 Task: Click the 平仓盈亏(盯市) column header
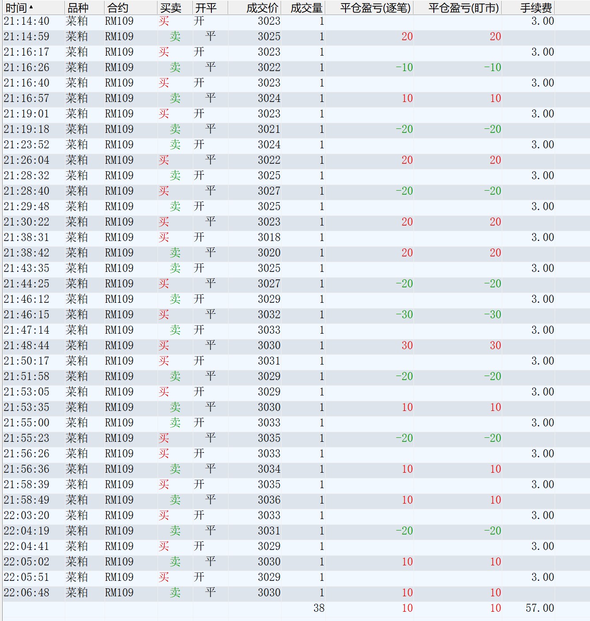click(x=458, y=8)
